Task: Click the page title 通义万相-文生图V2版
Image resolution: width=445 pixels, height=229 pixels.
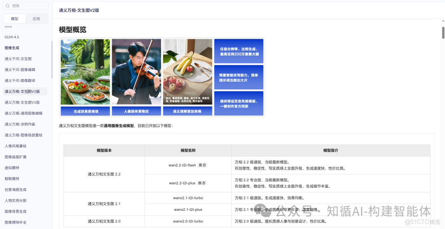Action: coord(79,10)
